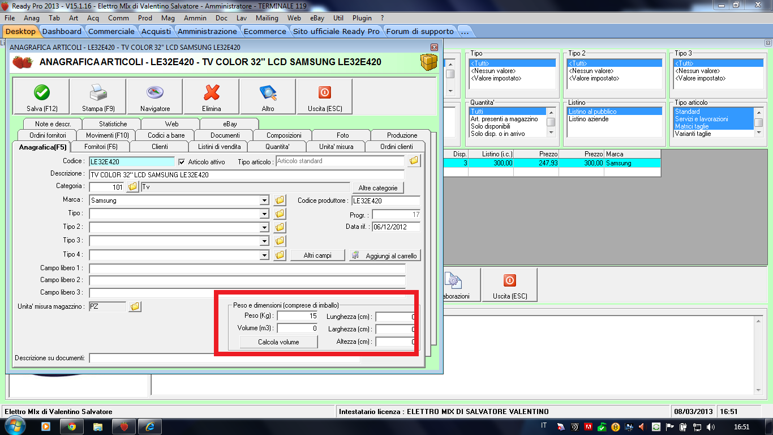Screen dimensions: 773x435
Task: Print via the Stampa (F9) printer icon
Action: 98,96
